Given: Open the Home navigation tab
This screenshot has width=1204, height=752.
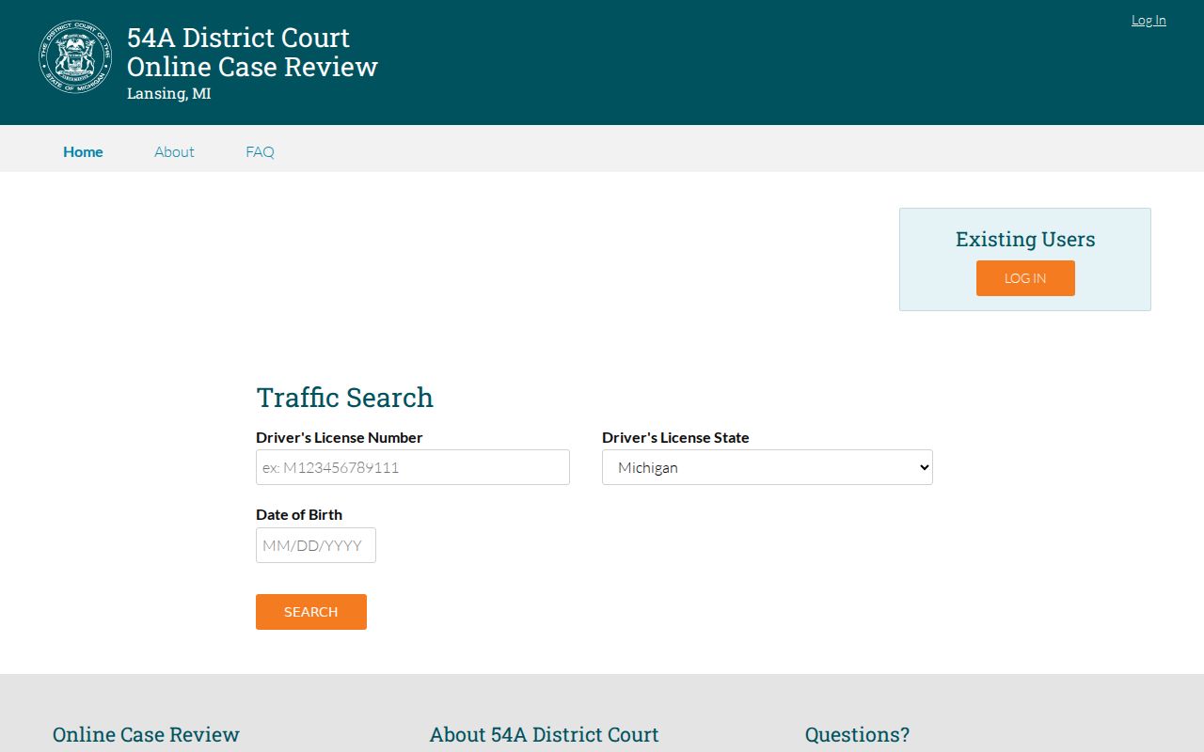Looking at the screenshot, I should coord(83,151).
